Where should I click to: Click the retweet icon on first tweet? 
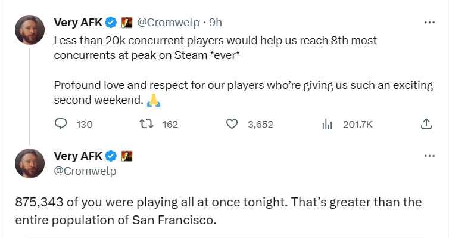146,124
